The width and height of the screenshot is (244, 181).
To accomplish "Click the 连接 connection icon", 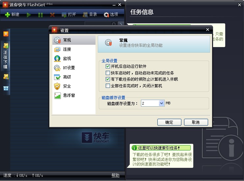I will coord(57,49).
